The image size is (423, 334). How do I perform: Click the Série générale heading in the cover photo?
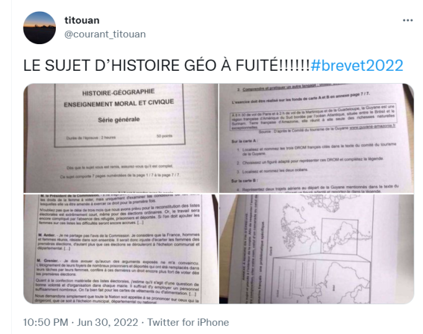pos(118,120)
